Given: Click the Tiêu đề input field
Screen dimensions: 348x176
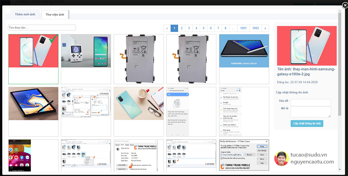Looking at the screenshot, I should pos(311,102).
